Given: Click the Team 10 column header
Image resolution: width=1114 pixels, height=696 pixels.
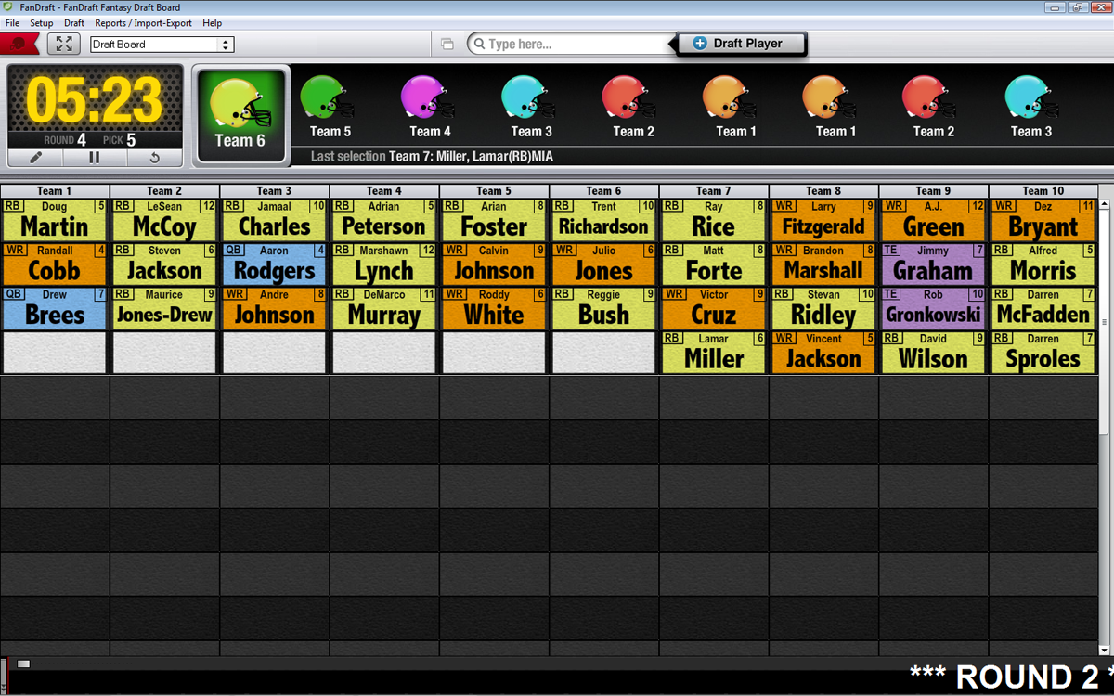Looking at the screenshot, I should point(1043,190).
